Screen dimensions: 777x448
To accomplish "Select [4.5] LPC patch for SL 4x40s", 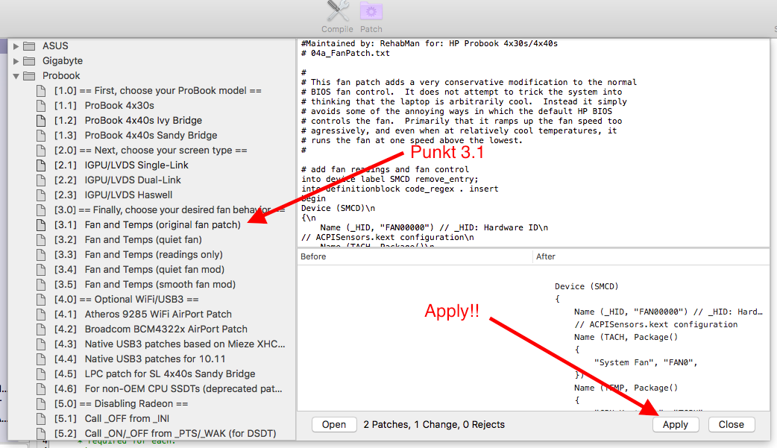I will click(x=154, y=373).
